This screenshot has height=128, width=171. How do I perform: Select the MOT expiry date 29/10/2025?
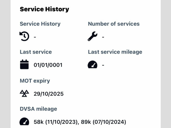[49, 94]
